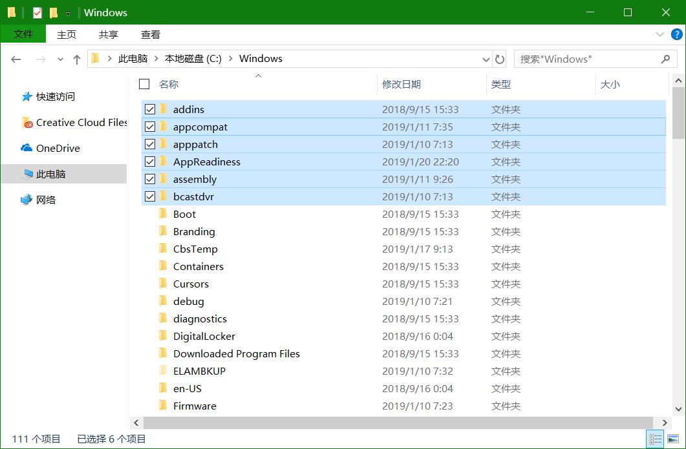Viewport: 686px width, 449px height.
Task: Activate details view toggle on status bar
Action: (656, 439)
